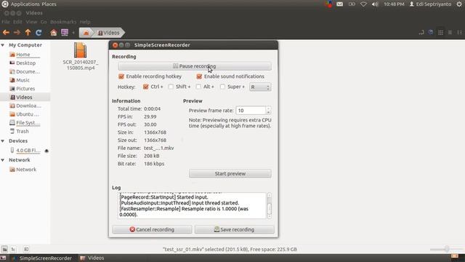Open the Places menu in top panel
Image resolution: width=465 pixels, height=262 pixels.
tap(49, 4)
